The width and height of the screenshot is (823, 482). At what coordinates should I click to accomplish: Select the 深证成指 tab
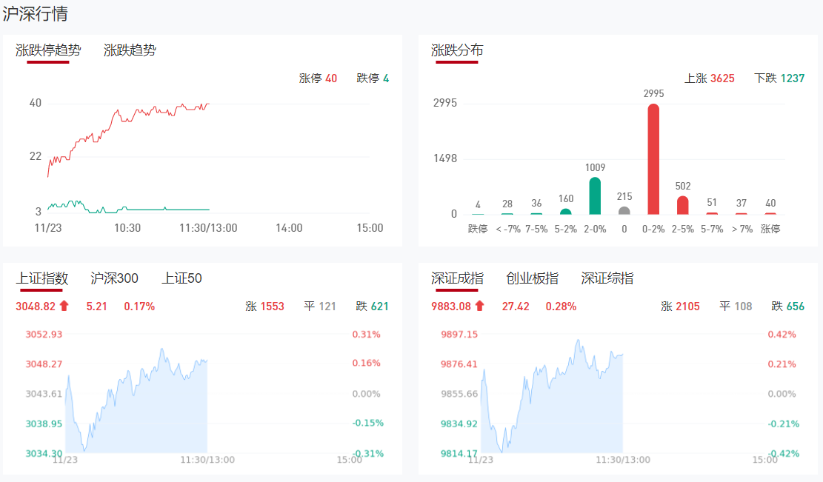(457, 278)
